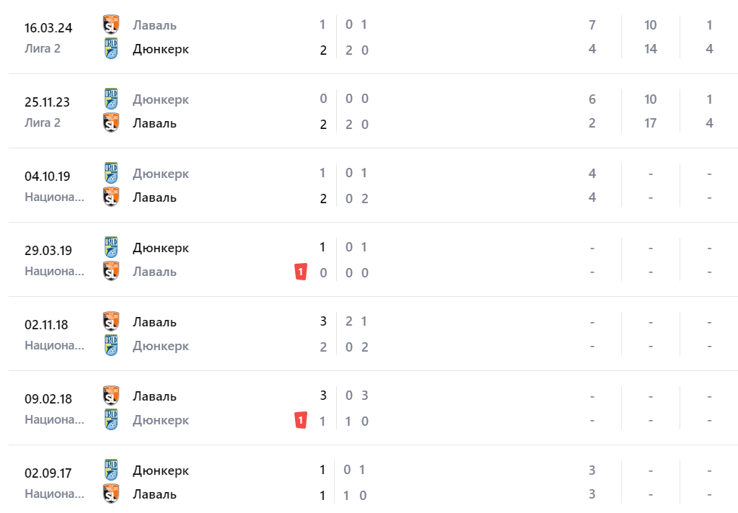The image size is (738, 513).
Task: Open Дюнкерк team name in 04.10.19 match
Action: point(160,174)
